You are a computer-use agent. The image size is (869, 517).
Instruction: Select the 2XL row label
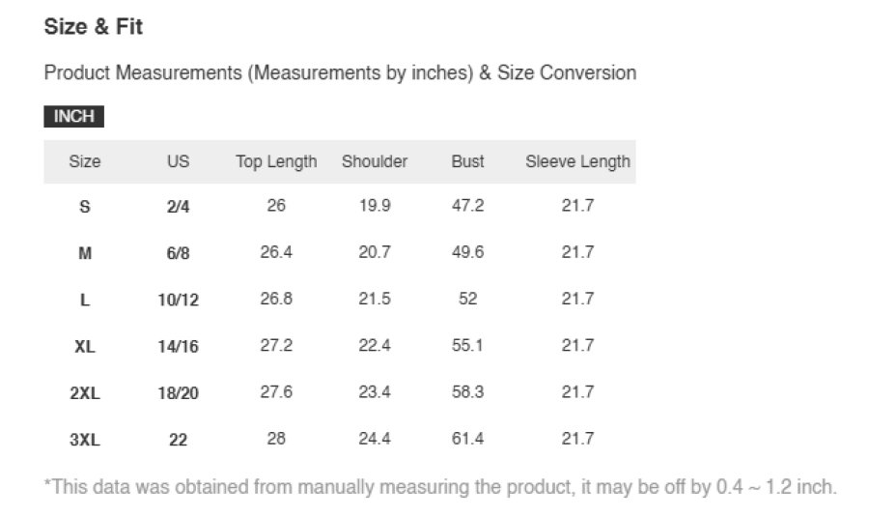(x=85, y=393)
